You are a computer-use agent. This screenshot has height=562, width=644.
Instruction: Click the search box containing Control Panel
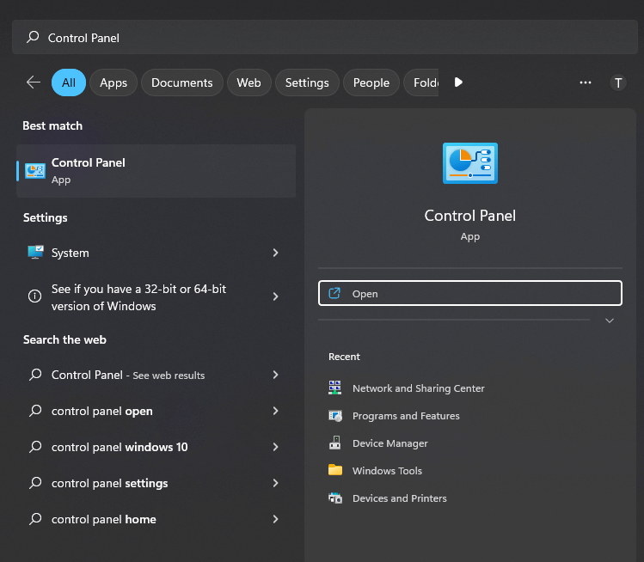(x=324, y=37)
